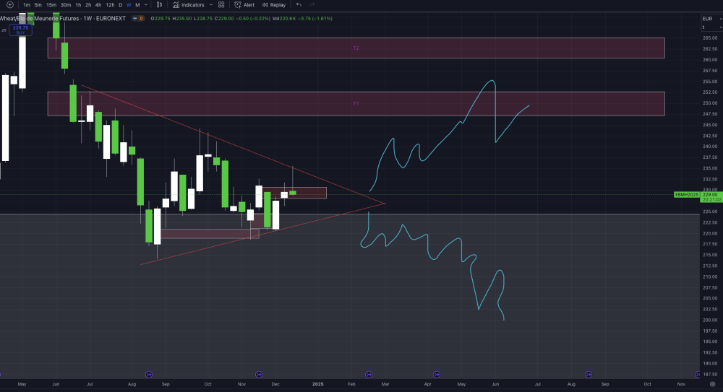
Task: Click the bold 2025 time axis label
Action: (x=317, y=384)
